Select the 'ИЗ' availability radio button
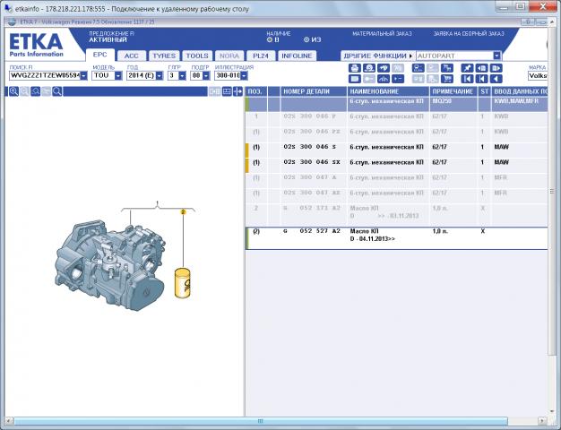Screen dimensions: 561x430 [306, 39]
